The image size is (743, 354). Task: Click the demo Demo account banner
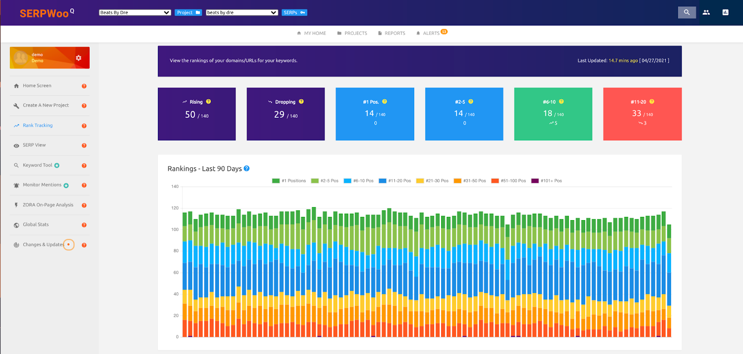coord(50,58)
